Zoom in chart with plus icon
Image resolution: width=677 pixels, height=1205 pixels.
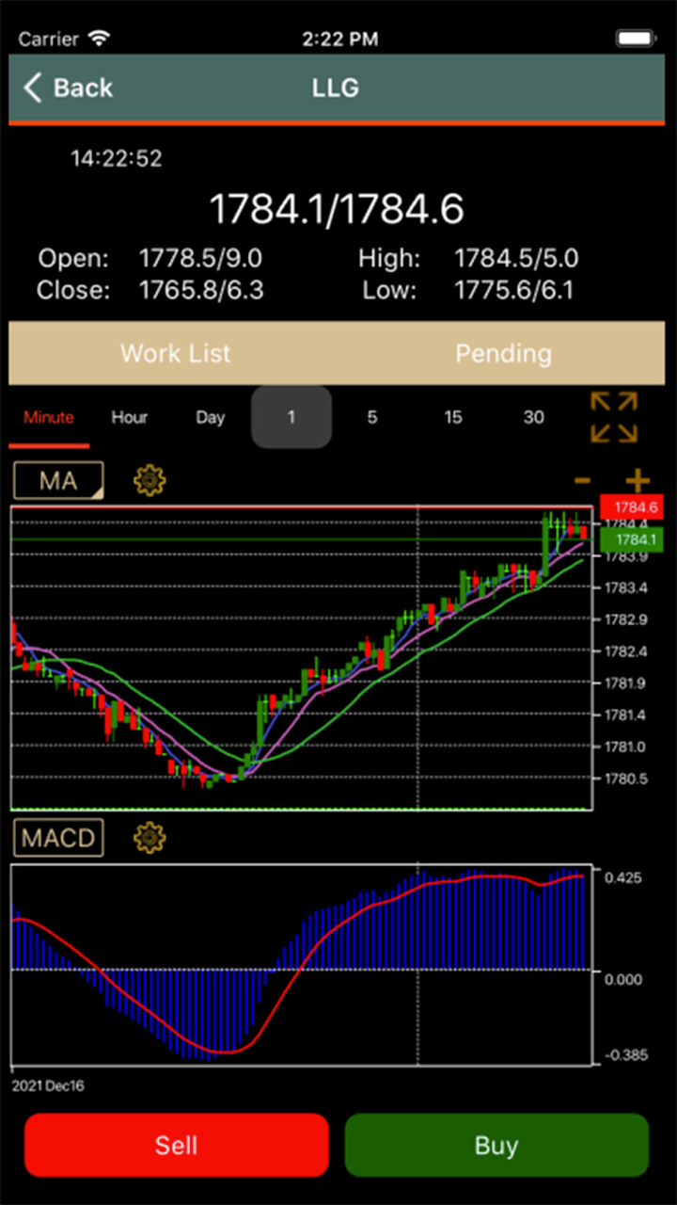tap(638, 481)
